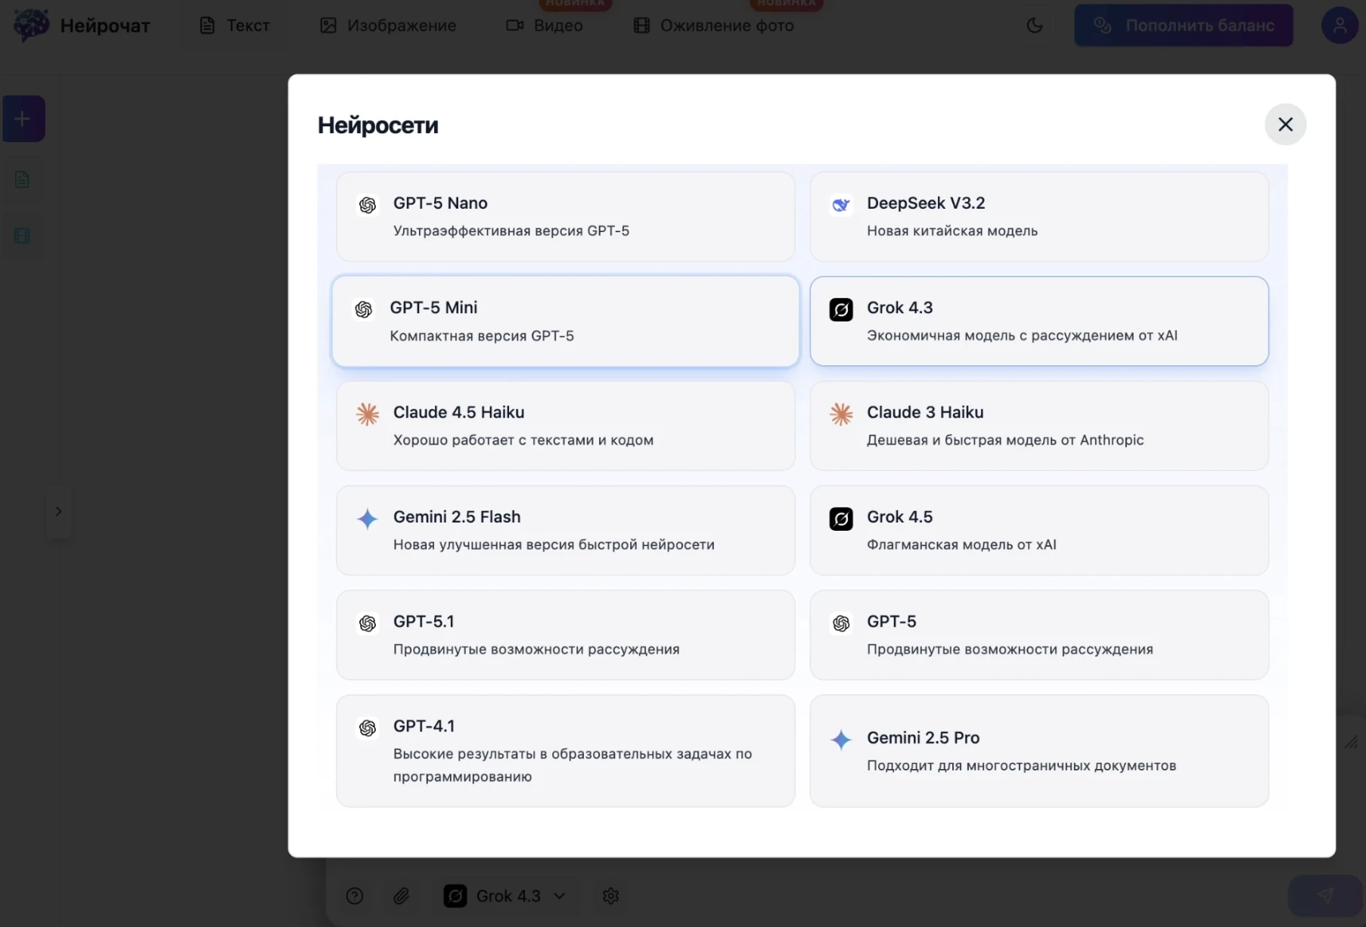Pick the GPT-5 Mini model card
The width and height of the screenshot is (1366, 927).
(x=565, y=321)
